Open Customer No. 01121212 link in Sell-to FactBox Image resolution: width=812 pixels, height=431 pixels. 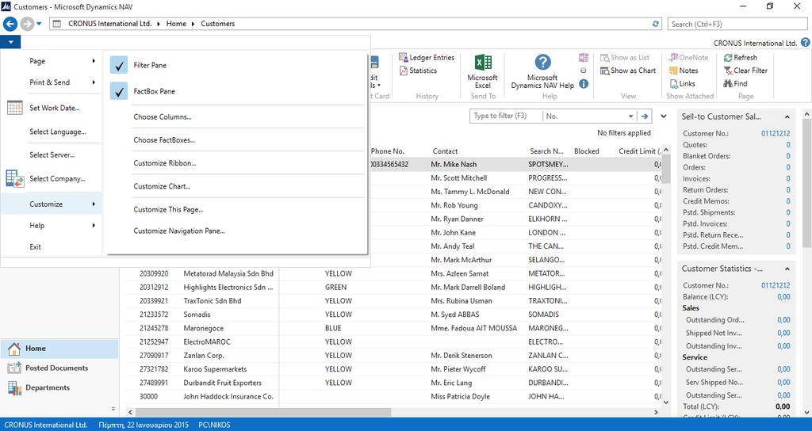click(776, 133)
